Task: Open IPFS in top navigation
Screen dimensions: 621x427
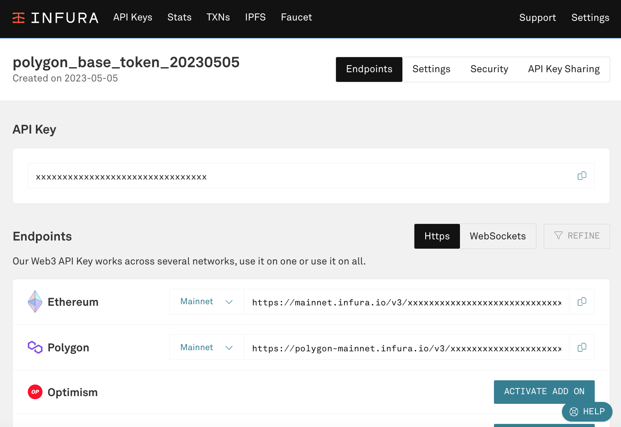Action: [255, 17]
